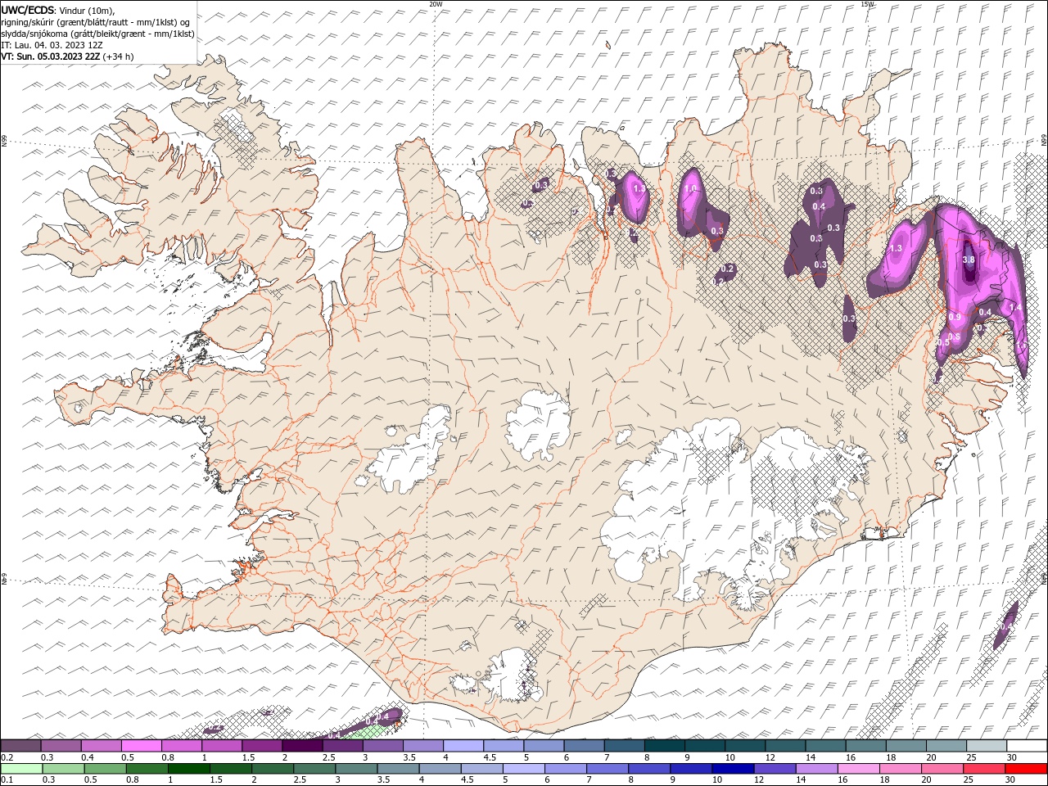Pick the gray-teal snow swatch labeled 16
Viewport: 1048px width, 786px height.
pyautogui.click(x=866, y=746)
